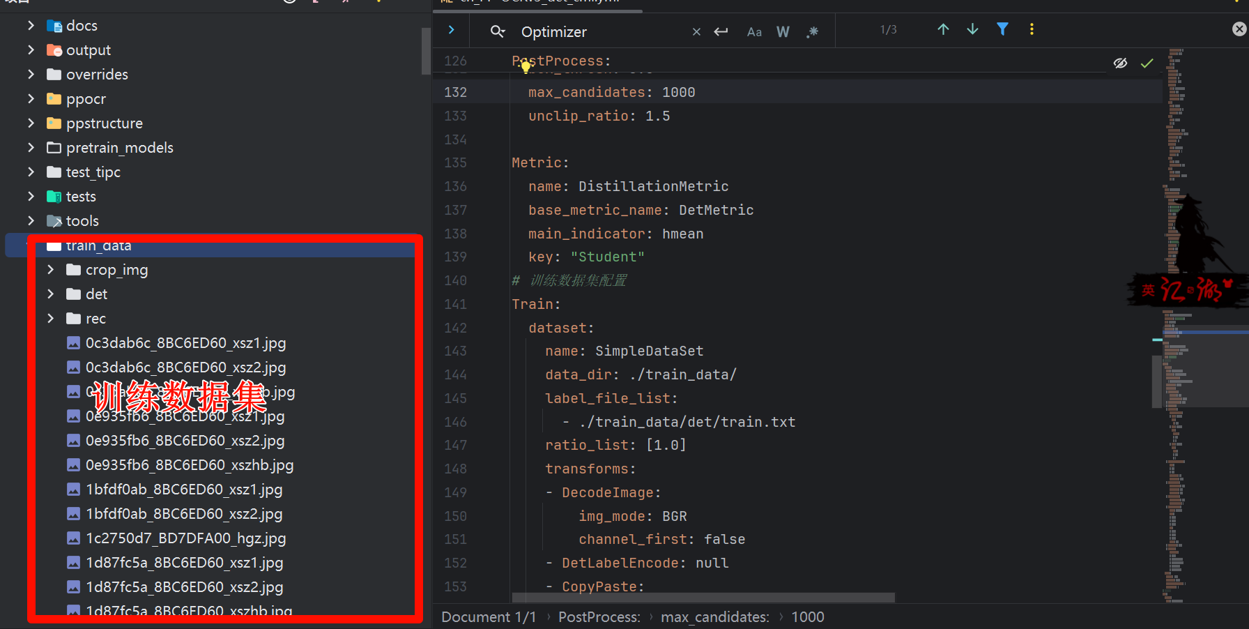Image resolution: width=1249 pixels, height=629 pixels.
Task: Open file 0c3dab6c_8BC6ED60_xsz2.jpg
Action: click(x=185, y=367)
